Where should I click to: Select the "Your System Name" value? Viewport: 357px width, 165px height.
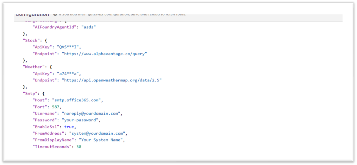coord(101,140)
